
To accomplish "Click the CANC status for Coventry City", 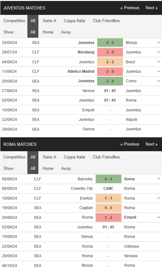I will (x=108, y=189).
